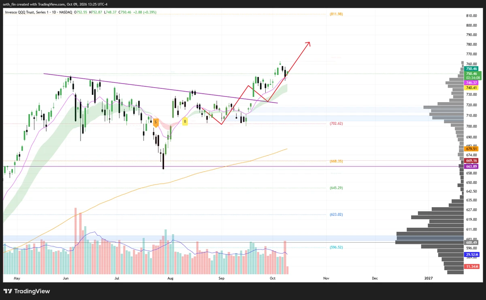Click the (702.62) level label
This screenshot has height=300, width=486.
(x=336, y=124)
